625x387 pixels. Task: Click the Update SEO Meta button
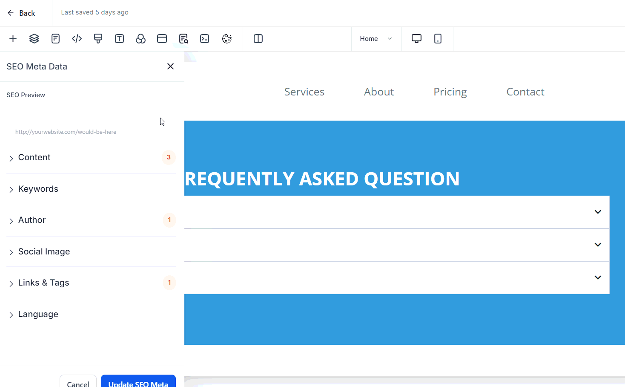click(138, 382)
